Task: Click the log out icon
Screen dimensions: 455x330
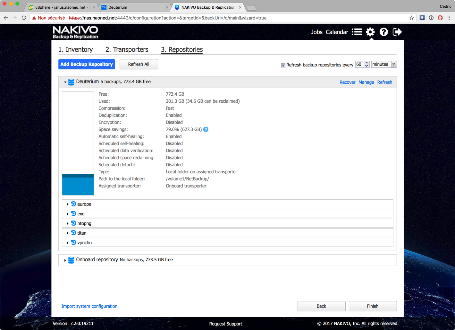Action: [397, 32]
